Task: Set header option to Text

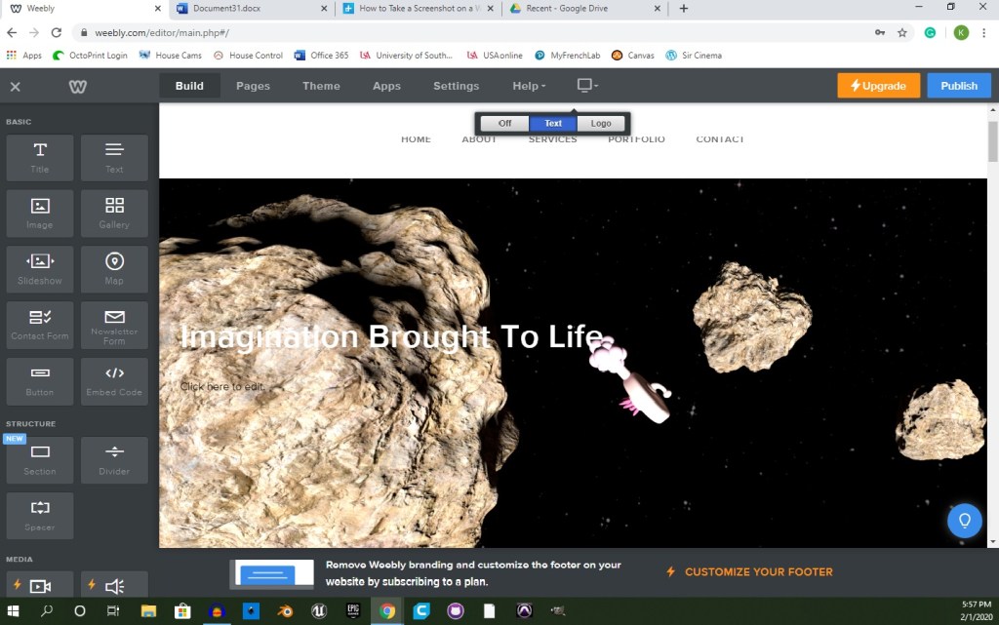Action: [553, 124]
